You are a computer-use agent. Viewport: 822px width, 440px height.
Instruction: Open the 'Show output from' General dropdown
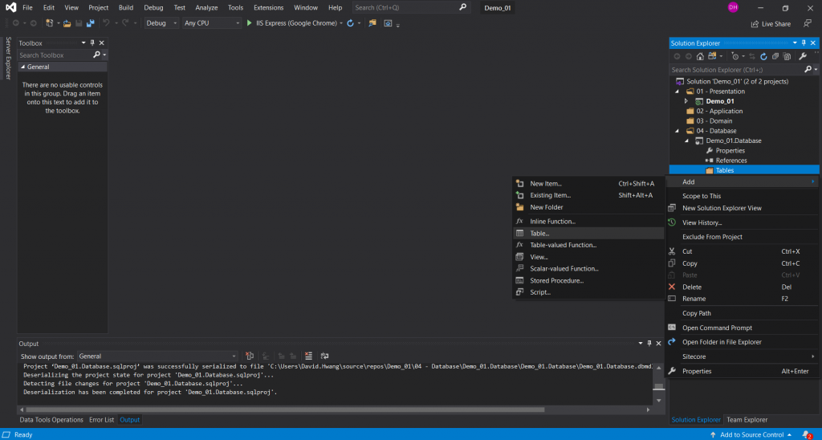pyautogui.click(x=157, y=356)
